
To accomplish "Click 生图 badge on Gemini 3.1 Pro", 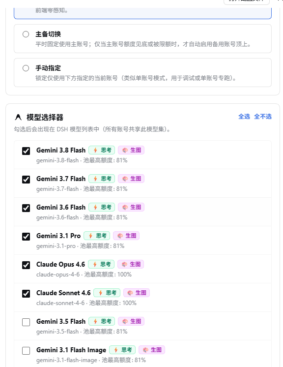I will (126, 236).
